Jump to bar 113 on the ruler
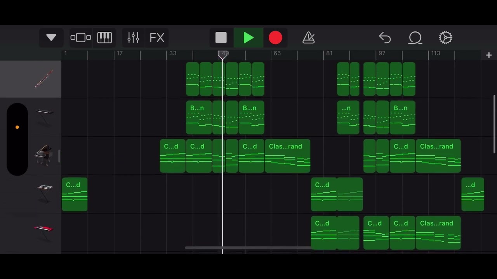Viewport: 497px width, 279px height. (x=436, y=53)
